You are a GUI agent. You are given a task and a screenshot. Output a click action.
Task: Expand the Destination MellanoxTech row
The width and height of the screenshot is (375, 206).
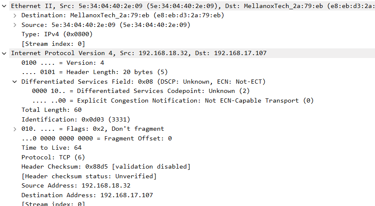pos(15,16)
